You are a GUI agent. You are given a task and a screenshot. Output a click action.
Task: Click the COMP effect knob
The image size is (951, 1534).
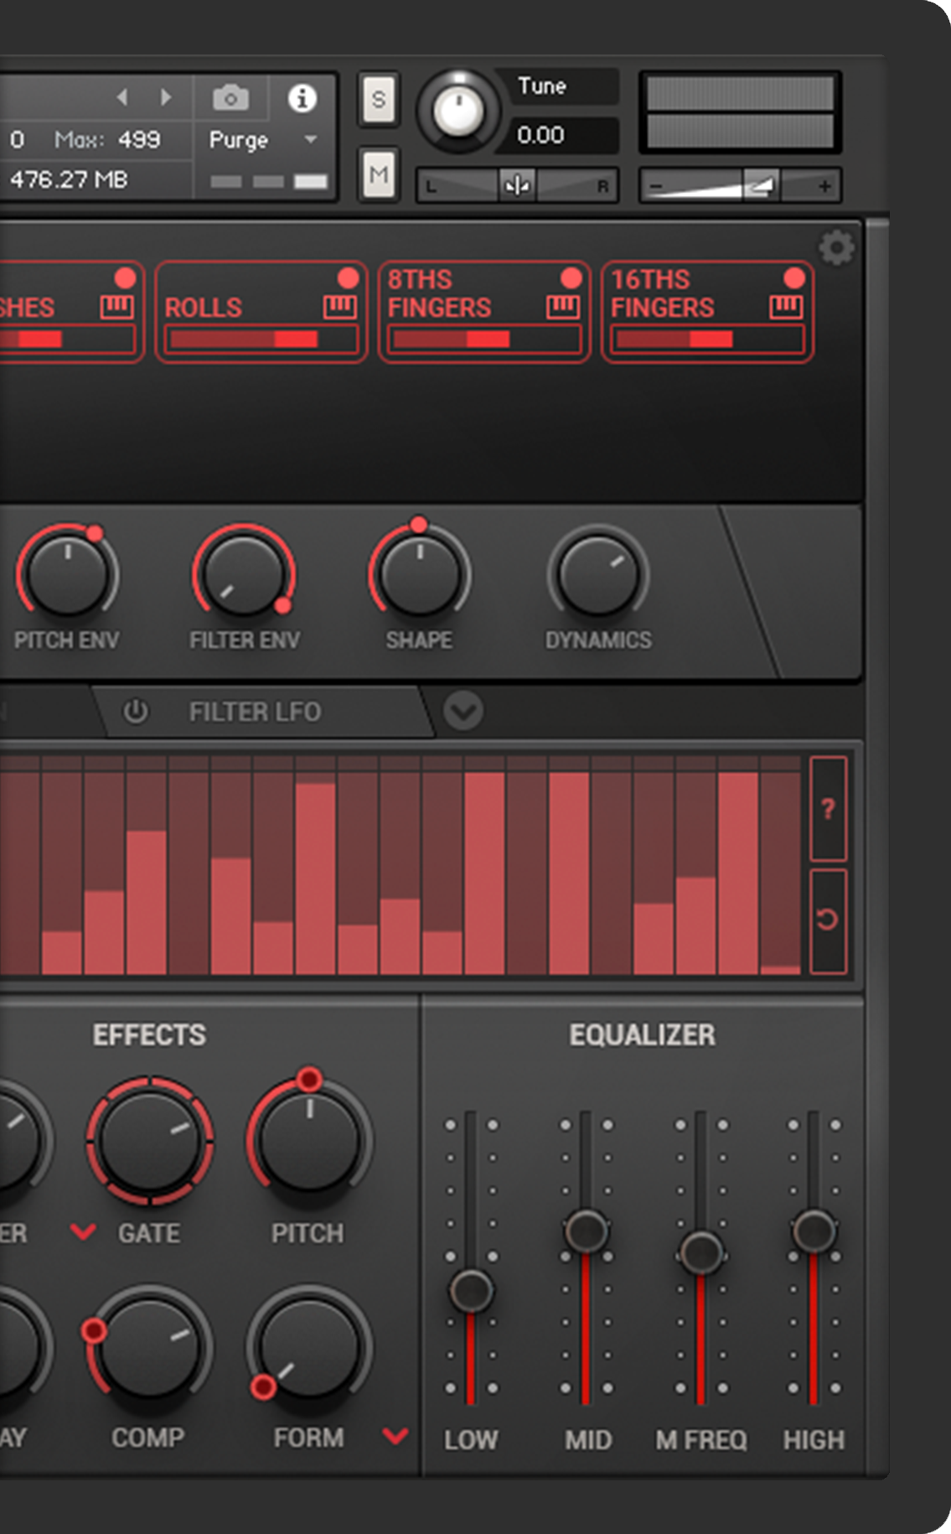150,1347
